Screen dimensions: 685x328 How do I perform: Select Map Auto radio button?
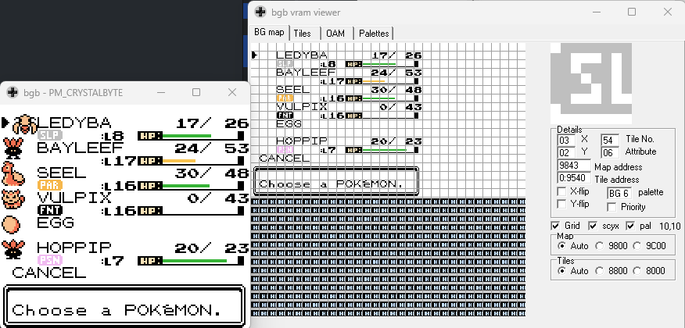(561, 246)
